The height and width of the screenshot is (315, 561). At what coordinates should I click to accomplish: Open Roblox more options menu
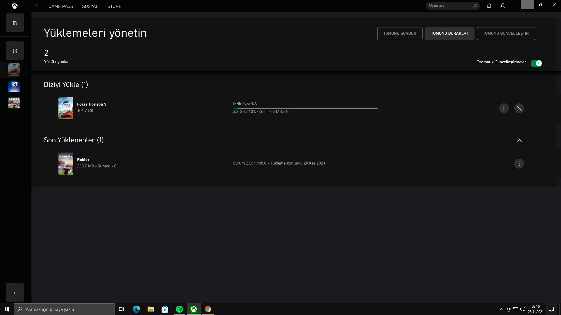click(519, 164)
